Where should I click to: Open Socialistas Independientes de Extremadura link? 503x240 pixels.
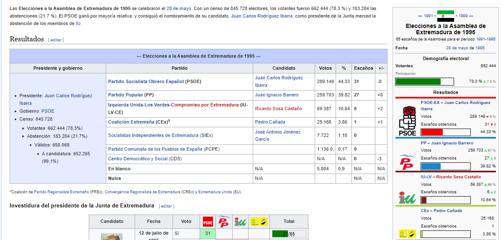click(153, 135)
